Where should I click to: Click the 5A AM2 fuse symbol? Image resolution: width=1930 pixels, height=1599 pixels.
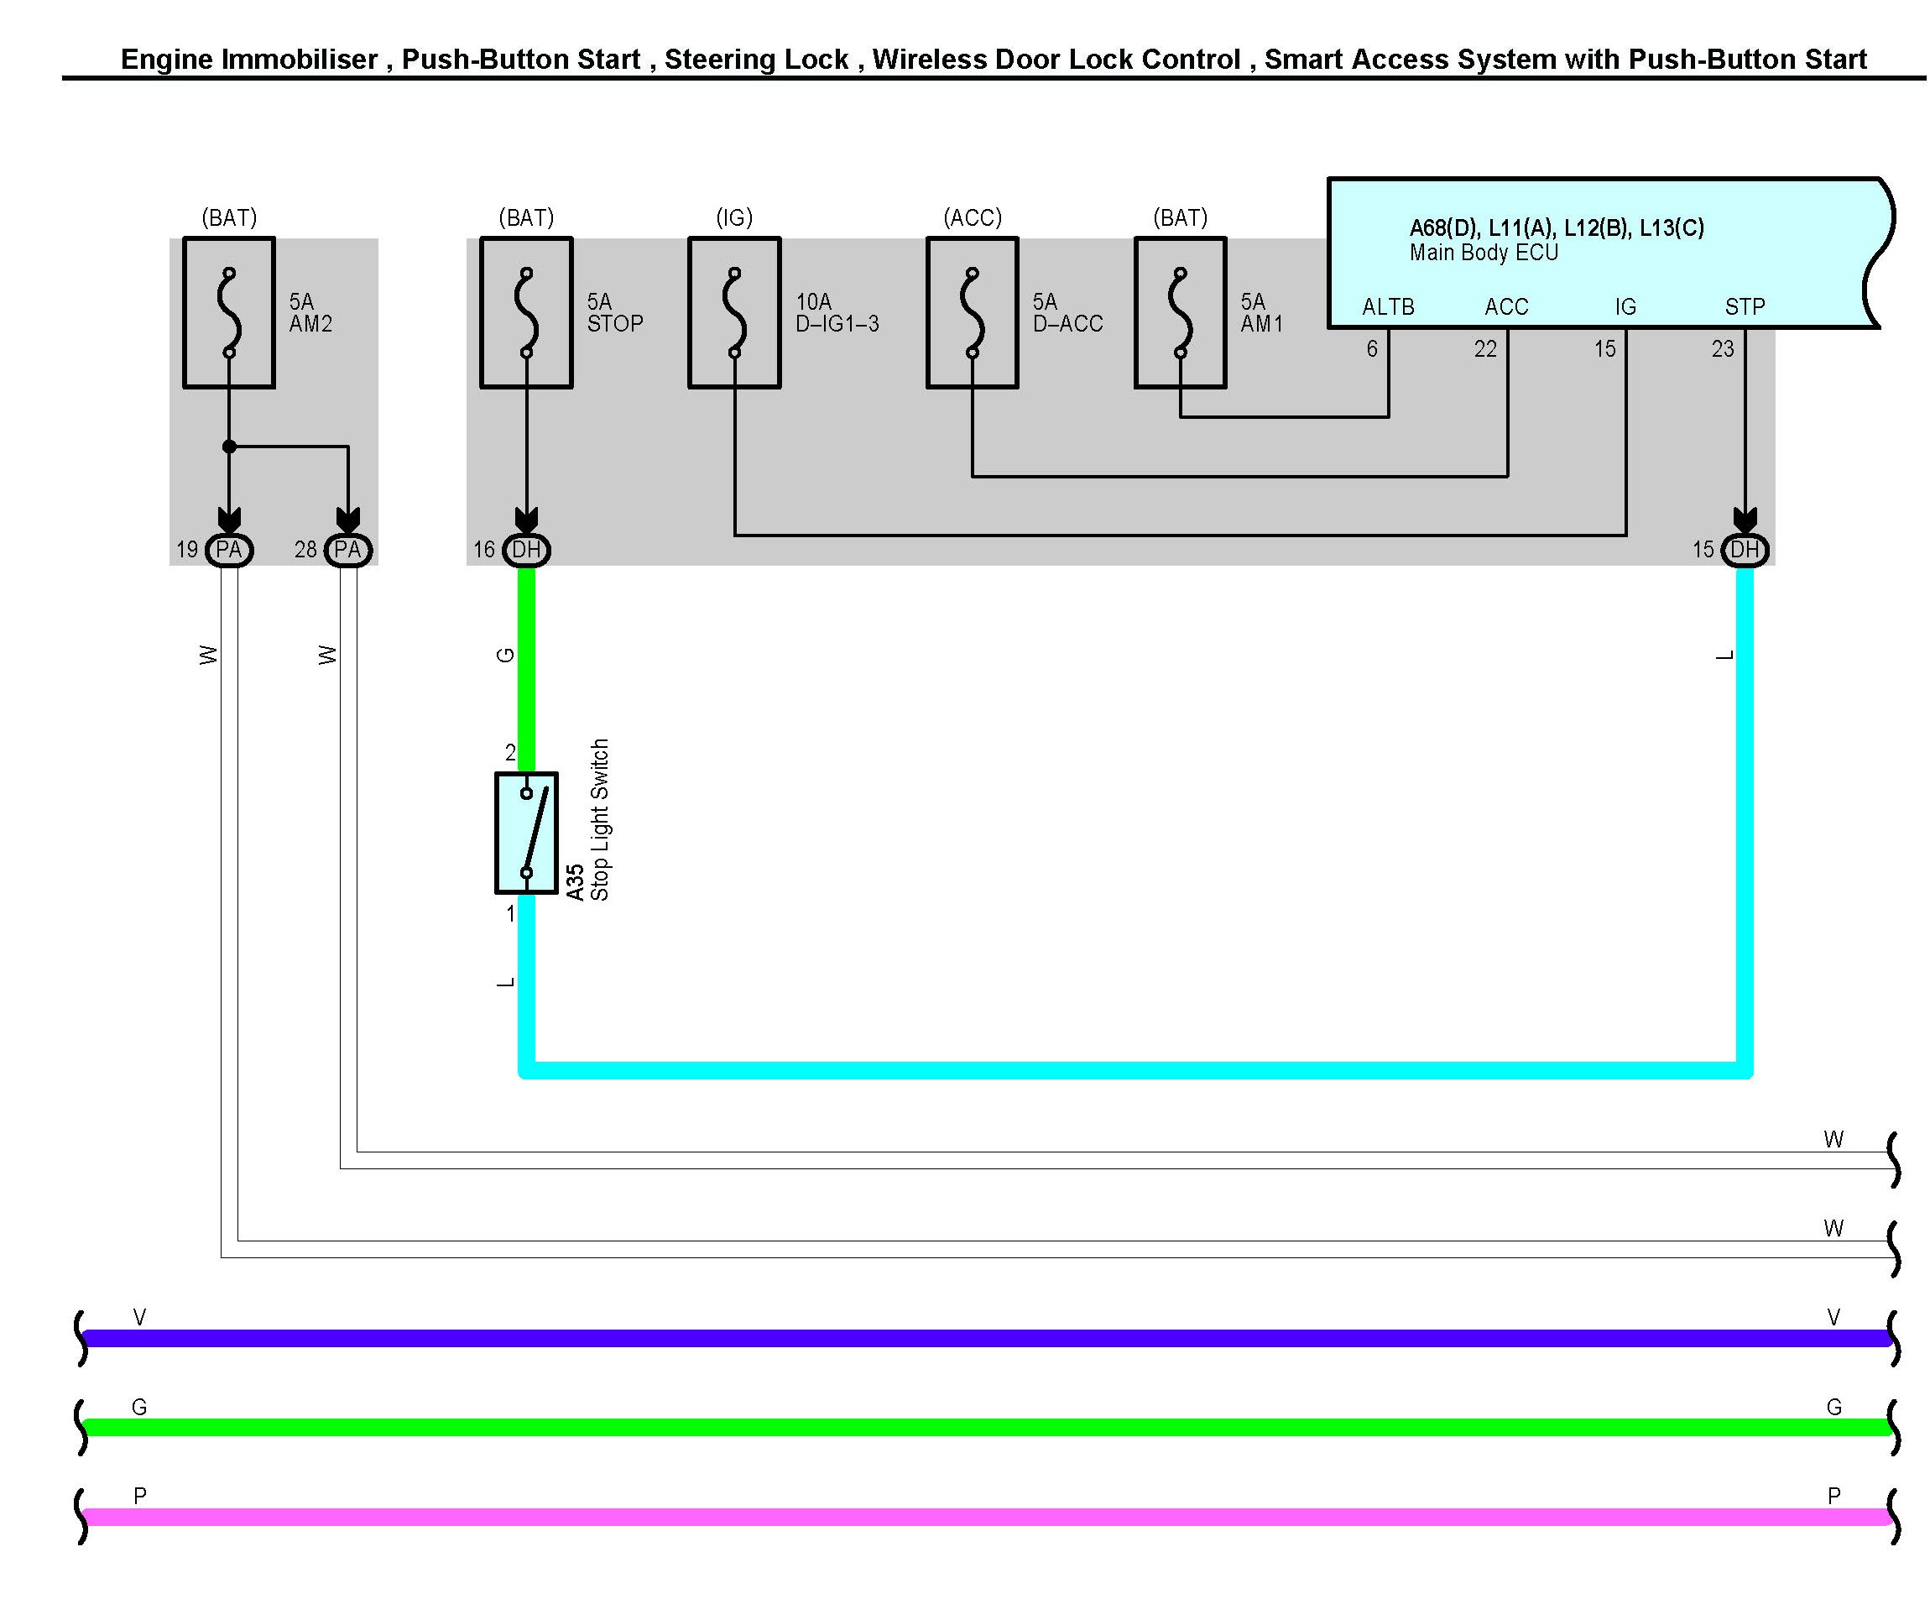tap(229, 312)
